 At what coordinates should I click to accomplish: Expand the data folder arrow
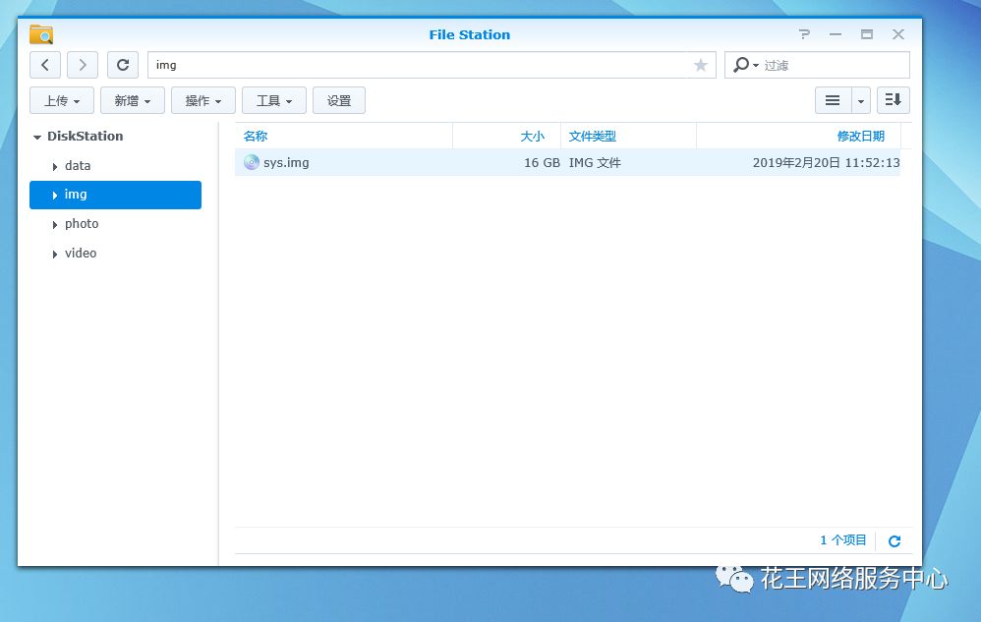coord(55,167)
